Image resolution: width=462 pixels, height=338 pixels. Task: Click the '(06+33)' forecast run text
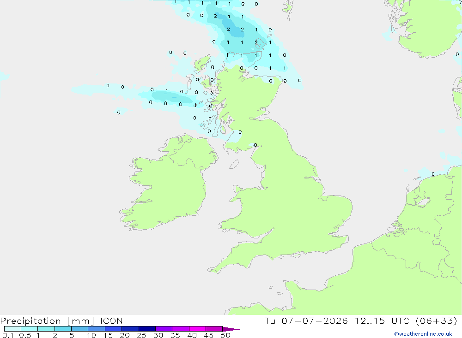[x=437, y=320]
